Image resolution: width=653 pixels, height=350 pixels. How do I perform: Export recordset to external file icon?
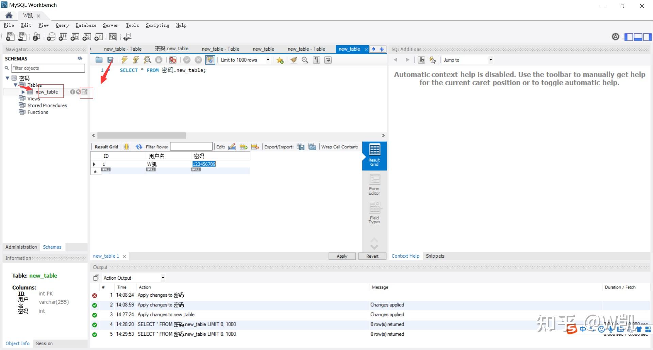pyautogui.click(x=301, y=147)
